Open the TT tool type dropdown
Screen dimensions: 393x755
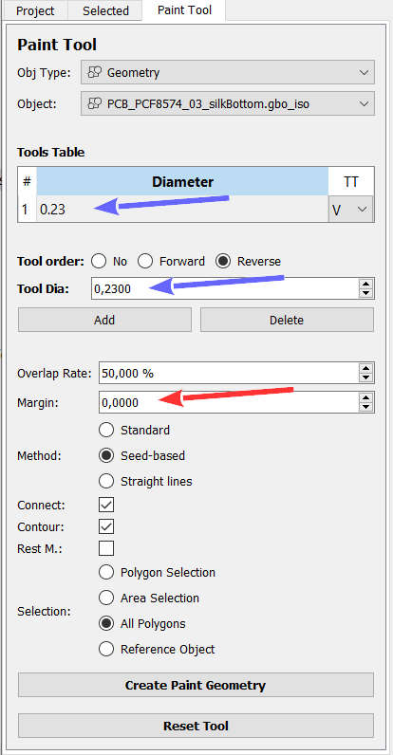tap(350, 210)
